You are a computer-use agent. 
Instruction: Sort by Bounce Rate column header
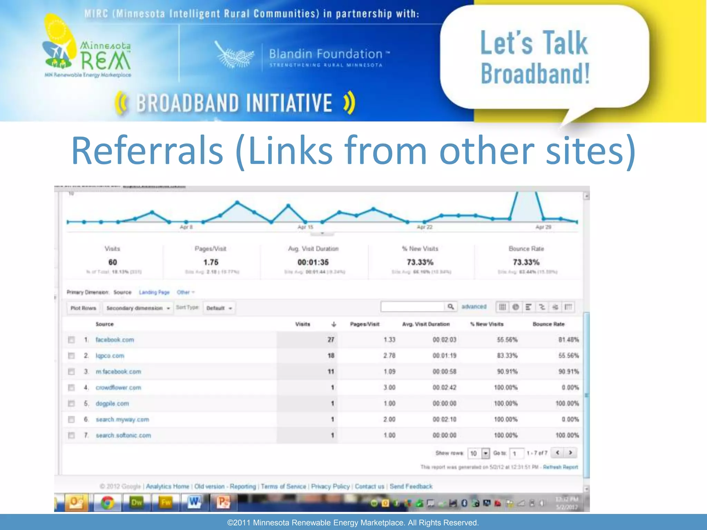[x=548, y=324]
